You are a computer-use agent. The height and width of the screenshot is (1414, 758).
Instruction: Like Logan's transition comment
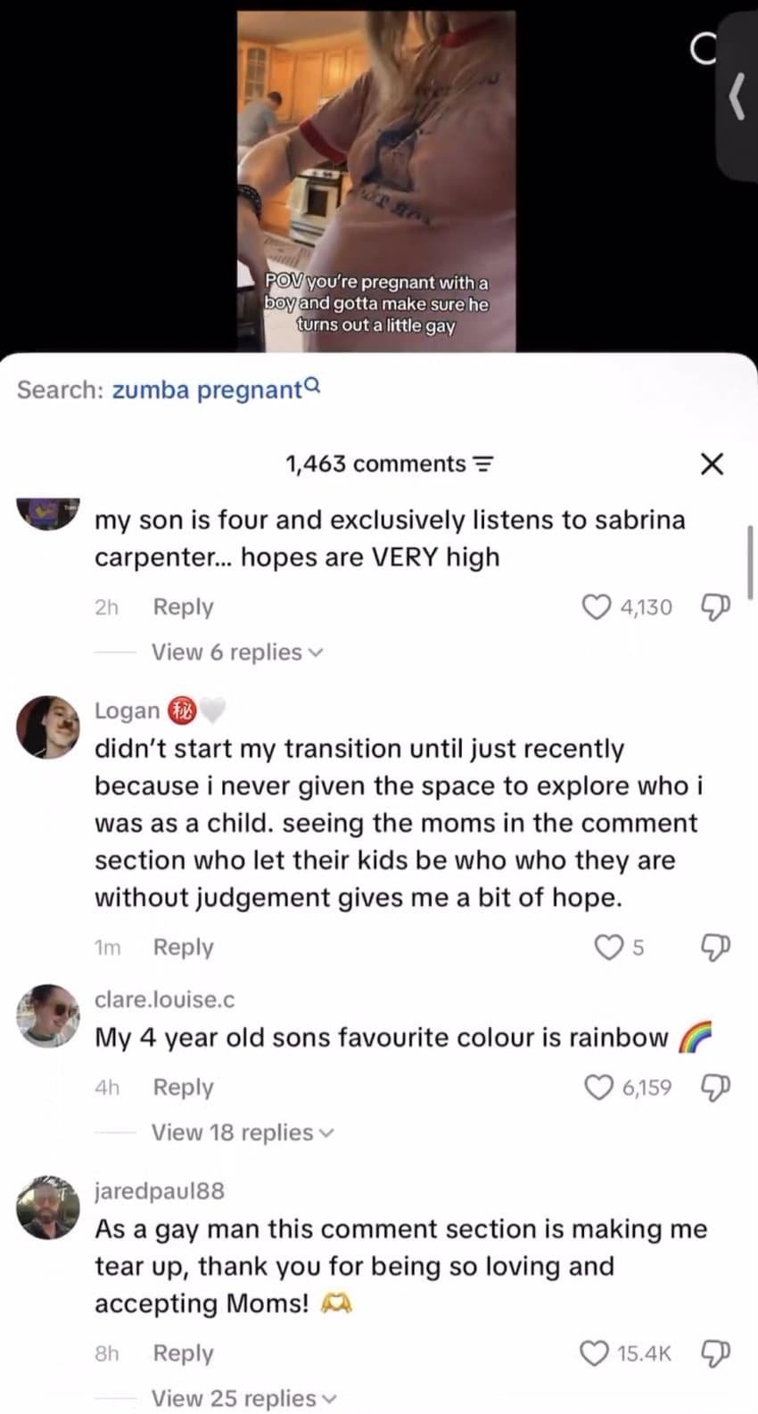pyautogui.click(x=609, y=948)
